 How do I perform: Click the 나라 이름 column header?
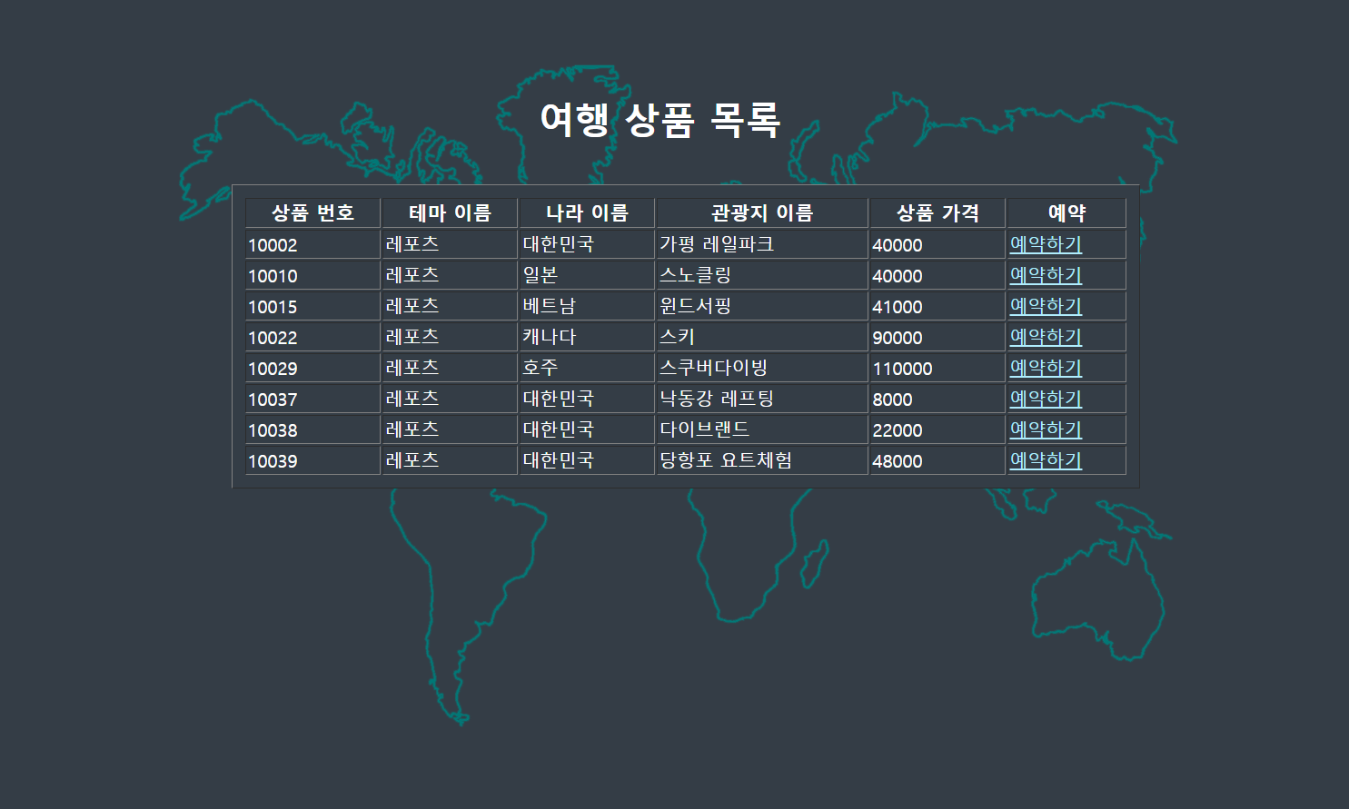587,213
